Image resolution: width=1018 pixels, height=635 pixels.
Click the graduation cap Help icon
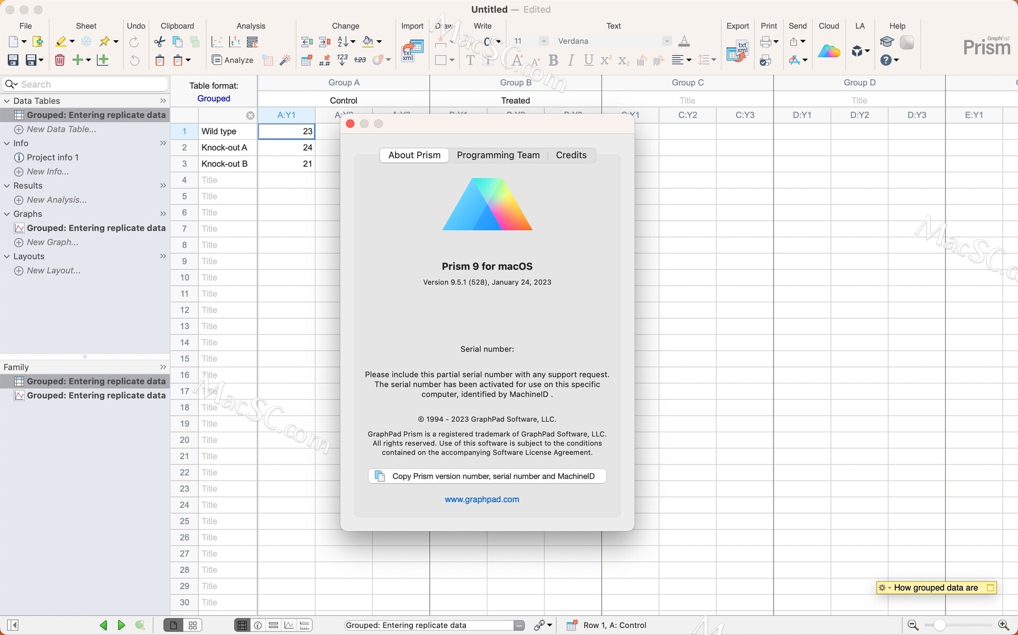click(x=887, y=41)
